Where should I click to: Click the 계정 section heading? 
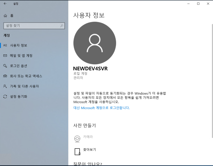[x=6, y=35]
